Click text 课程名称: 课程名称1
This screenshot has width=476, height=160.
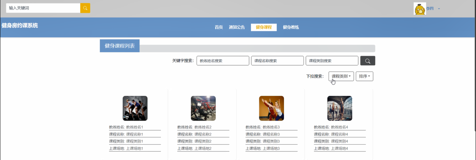126,134
